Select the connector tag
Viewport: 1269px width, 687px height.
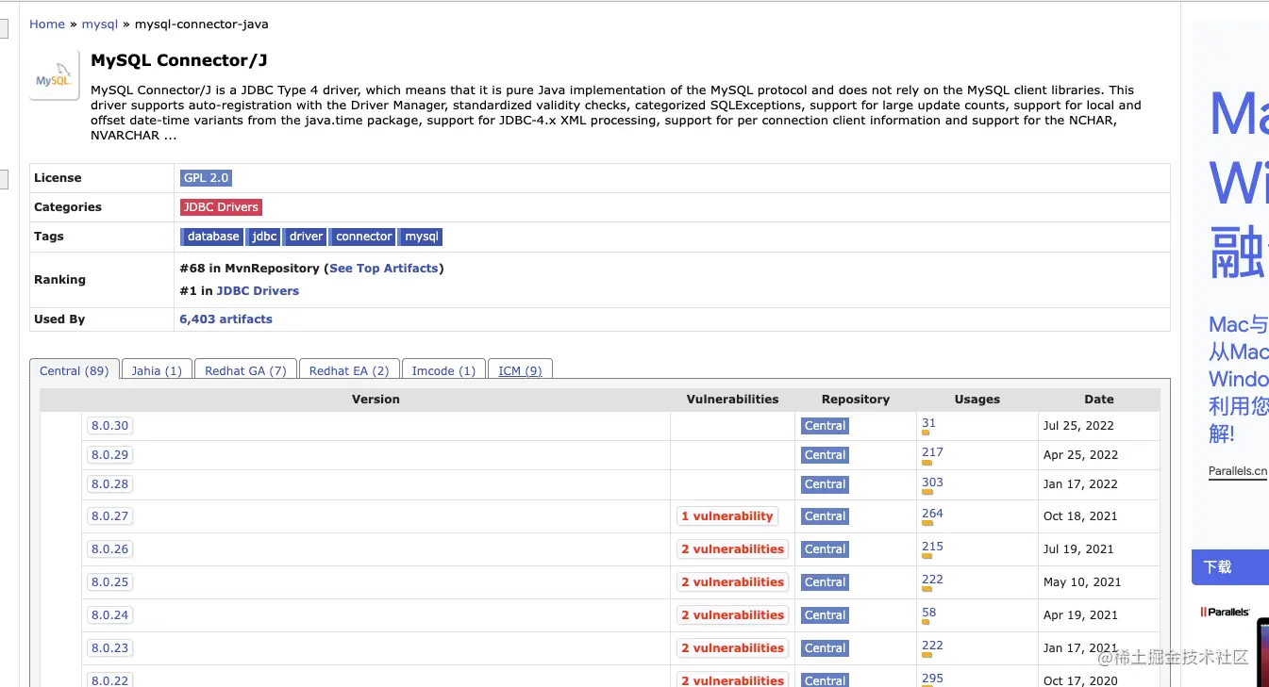364,237
